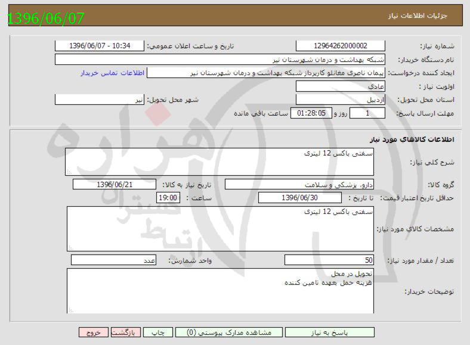
Task: Click the remaining time field 01:28:05
Action: (311, 113)
